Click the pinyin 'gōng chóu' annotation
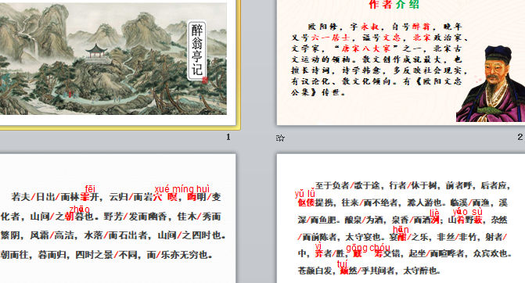525x283 pixels. point(368,248)
